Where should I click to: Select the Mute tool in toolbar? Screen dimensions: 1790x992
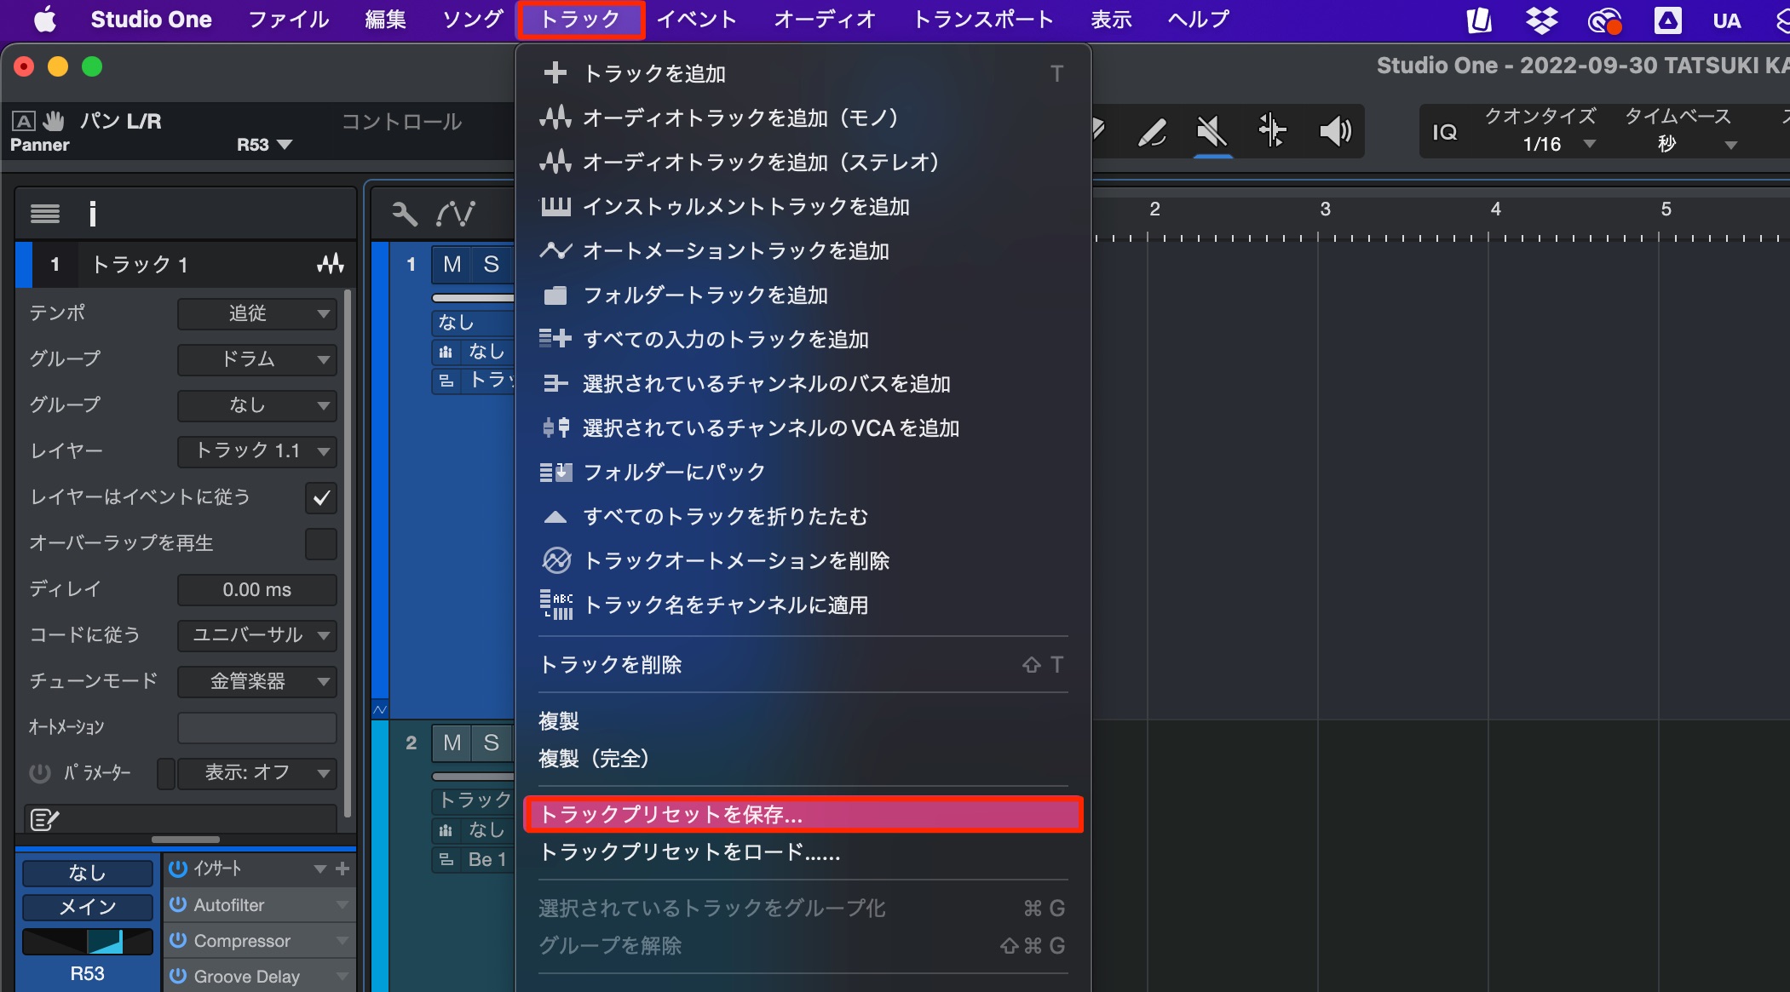[x=1212, y=132]
